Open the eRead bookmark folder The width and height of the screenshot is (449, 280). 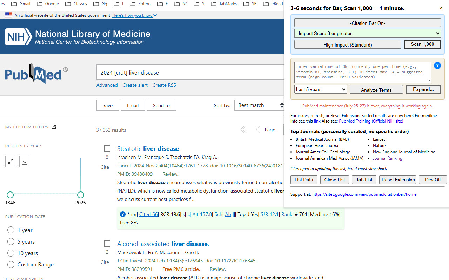273,4
